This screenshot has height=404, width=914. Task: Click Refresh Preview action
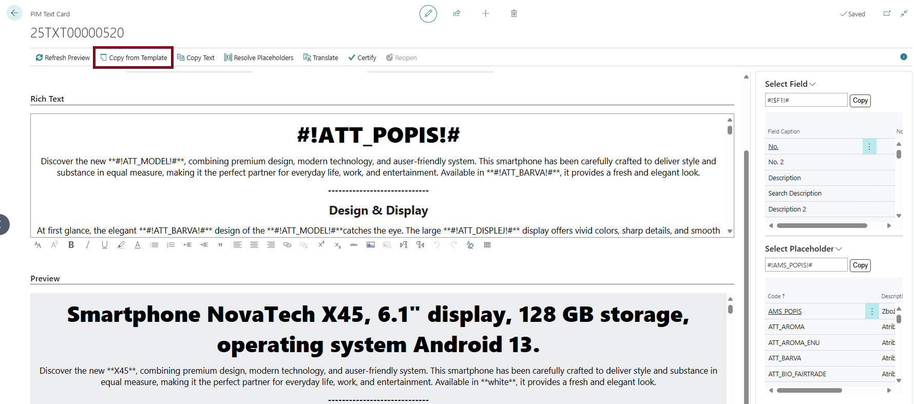(63, 57)
